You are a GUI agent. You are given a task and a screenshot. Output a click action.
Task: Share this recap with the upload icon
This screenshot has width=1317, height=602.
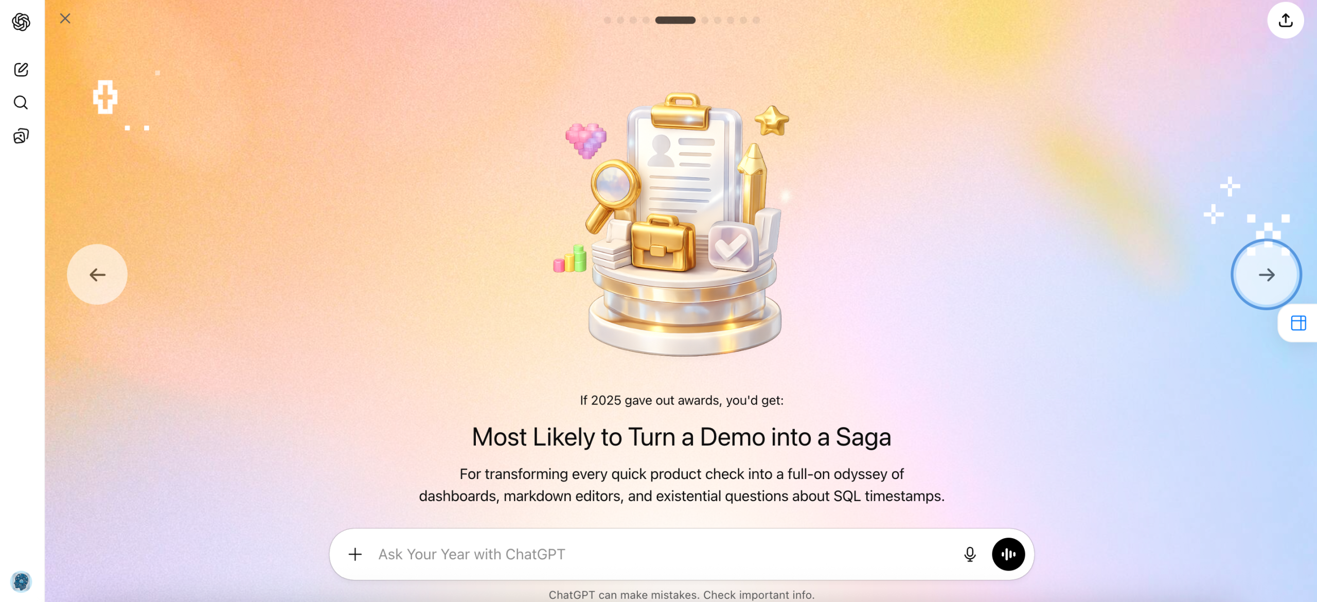point(1285,20)
